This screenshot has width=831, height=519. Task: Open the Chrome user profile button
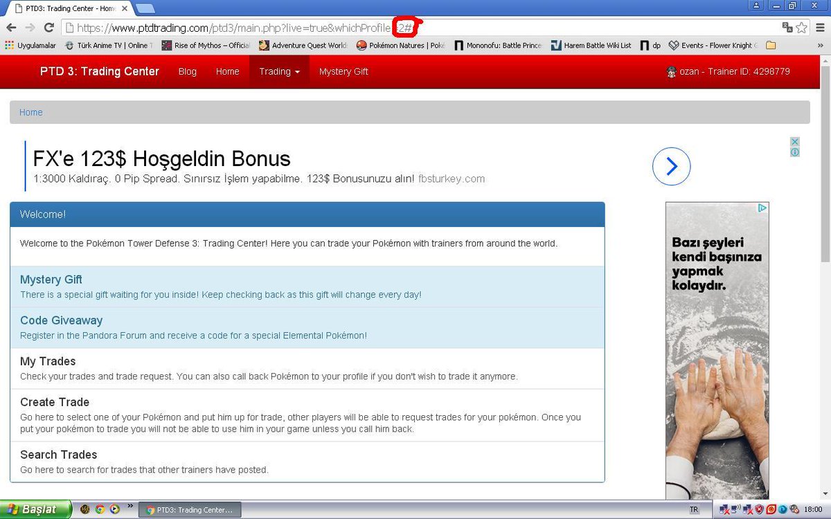point(757,5)
